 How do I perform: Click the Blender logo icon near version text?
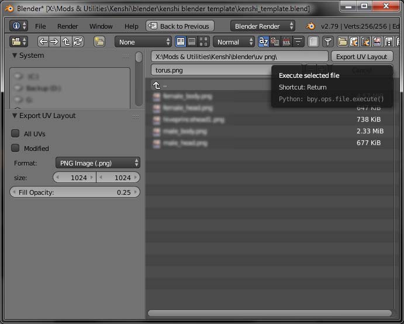(310, 26)
